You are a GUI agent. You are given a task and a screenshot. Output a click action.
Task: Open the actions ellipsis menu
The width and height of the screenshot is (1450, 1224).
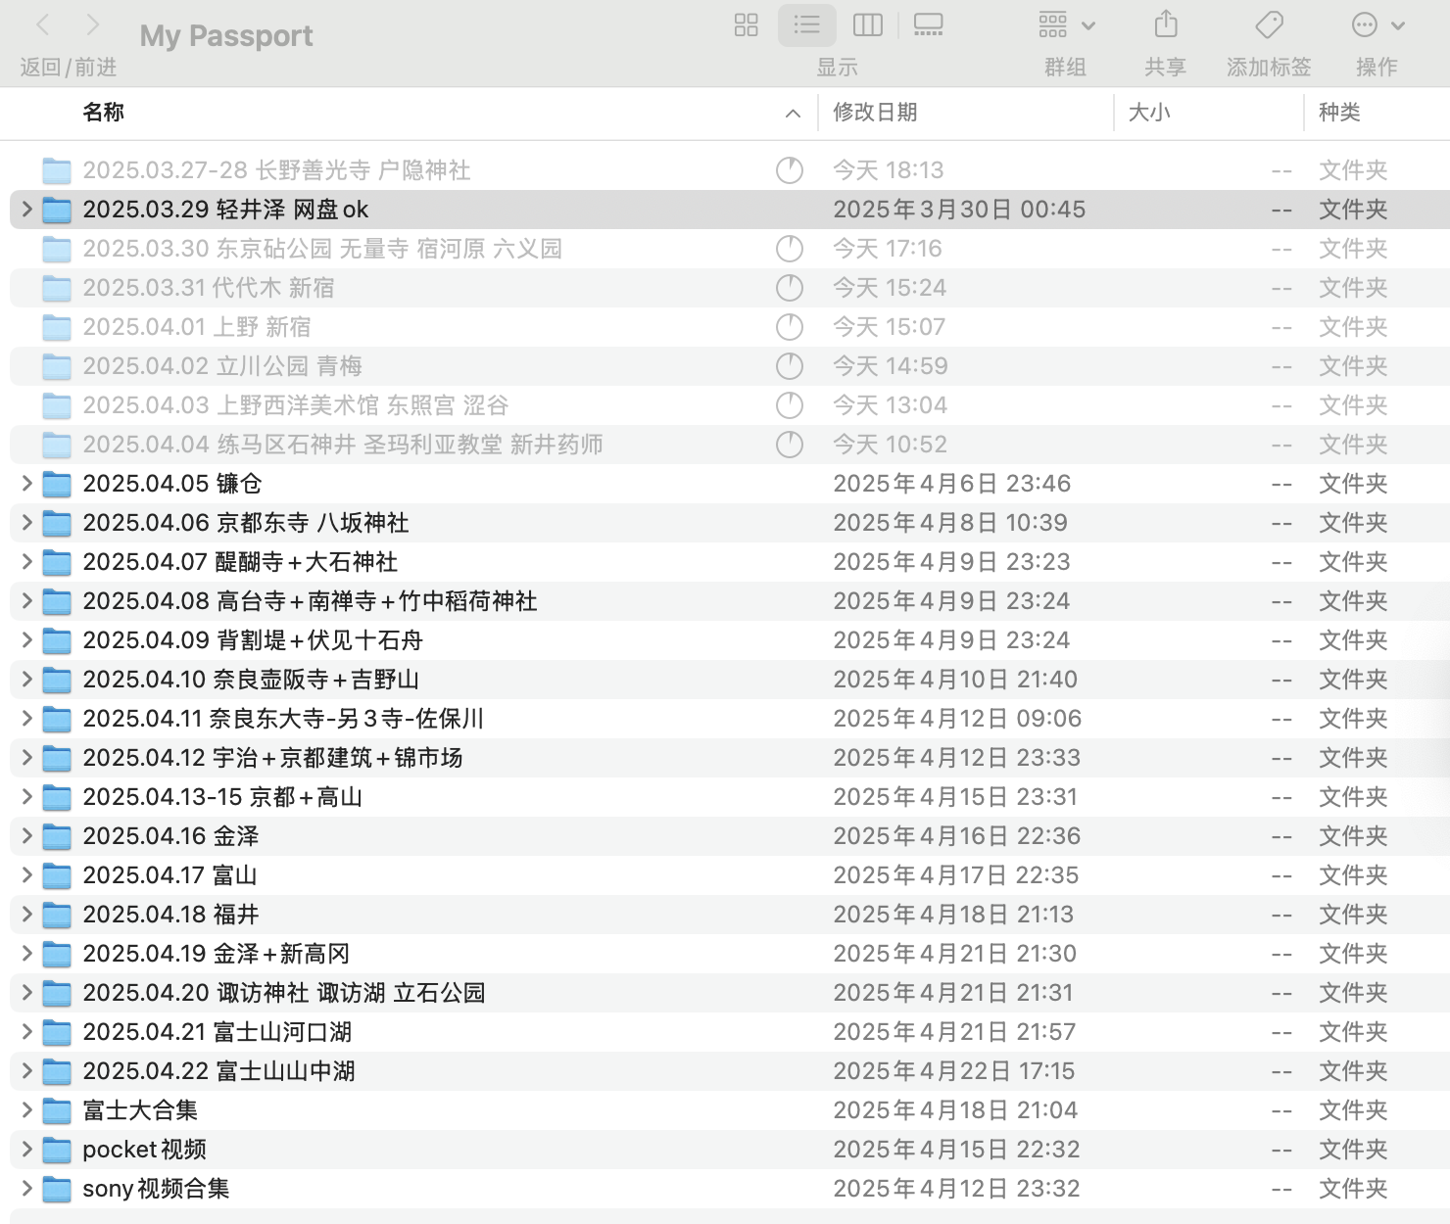click(1377, 25)
